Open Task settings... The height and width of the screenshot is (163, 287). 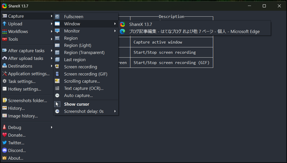pos(27,81)
